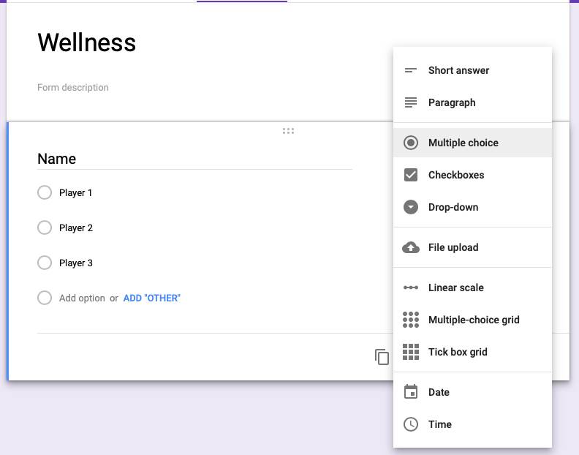Pick the Time question type
The width and height of the screenshot is (579, 455).
pyautogui.click(x=439, y=424)
